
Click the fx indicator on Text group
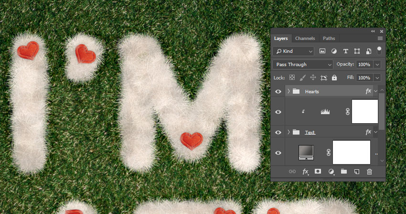pos(368,132)
